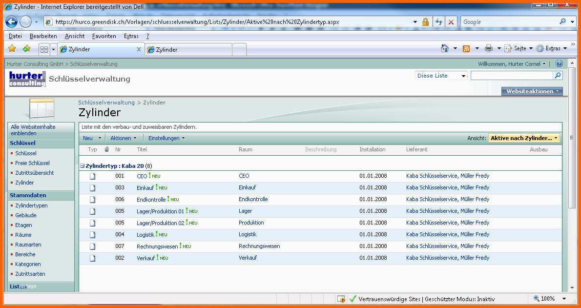This screenshot has height=308, width=581.
Task: Click the site search text field
Action: tap(511, 76)
